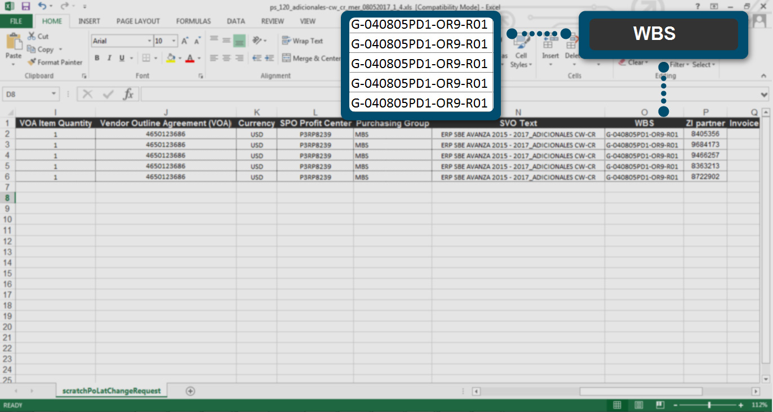Select the Format Painter tool
Screen dimensions: 773x412
(55, 62)
